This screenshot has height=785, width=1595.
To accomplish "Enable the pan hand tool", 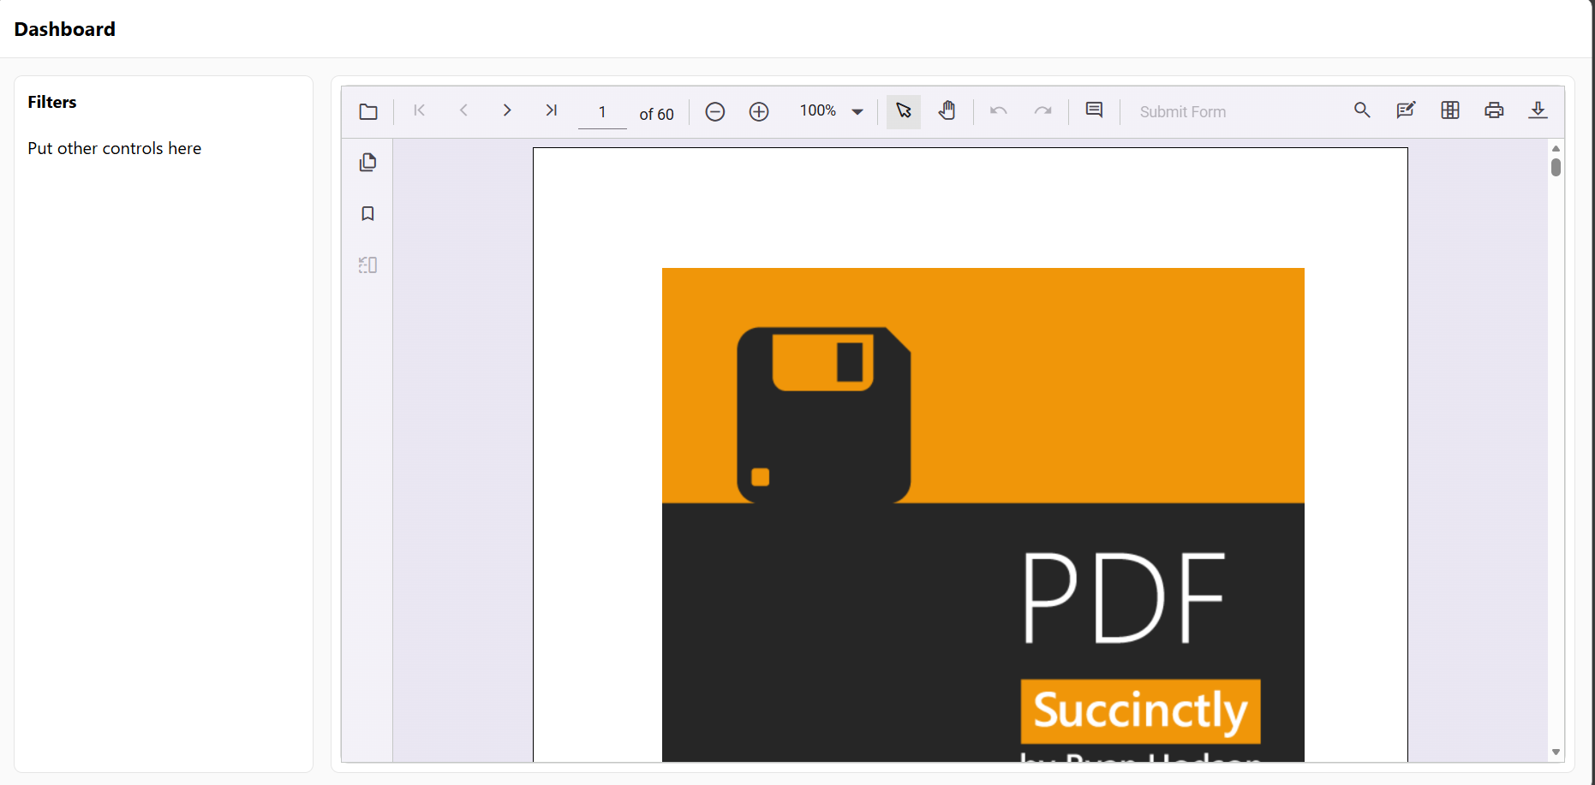I will 947,111.
